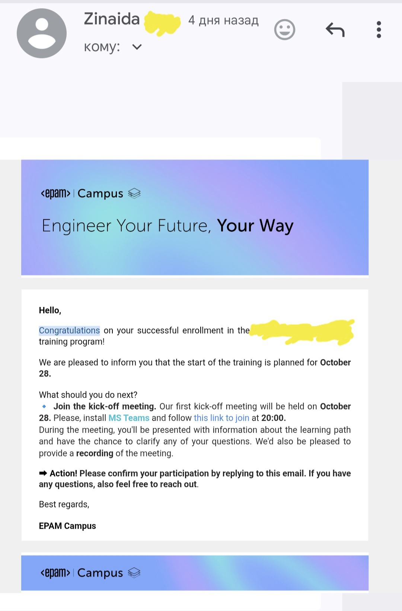The width and height of the screenshot is (402, 611).
Task: Click the highlighted Congratulations word
Action: click(69, 330)
